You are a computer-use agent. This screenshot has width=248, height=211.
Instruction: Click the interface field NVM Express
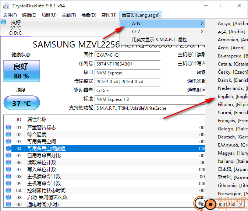click(127, 73)
